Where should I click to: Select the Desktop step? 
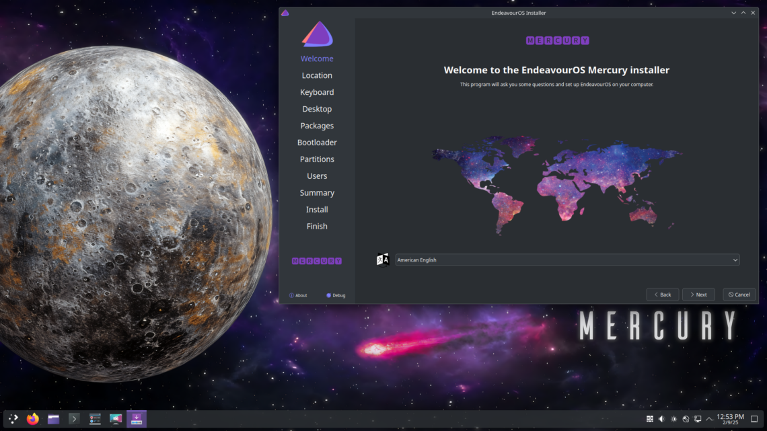[317, 109]
